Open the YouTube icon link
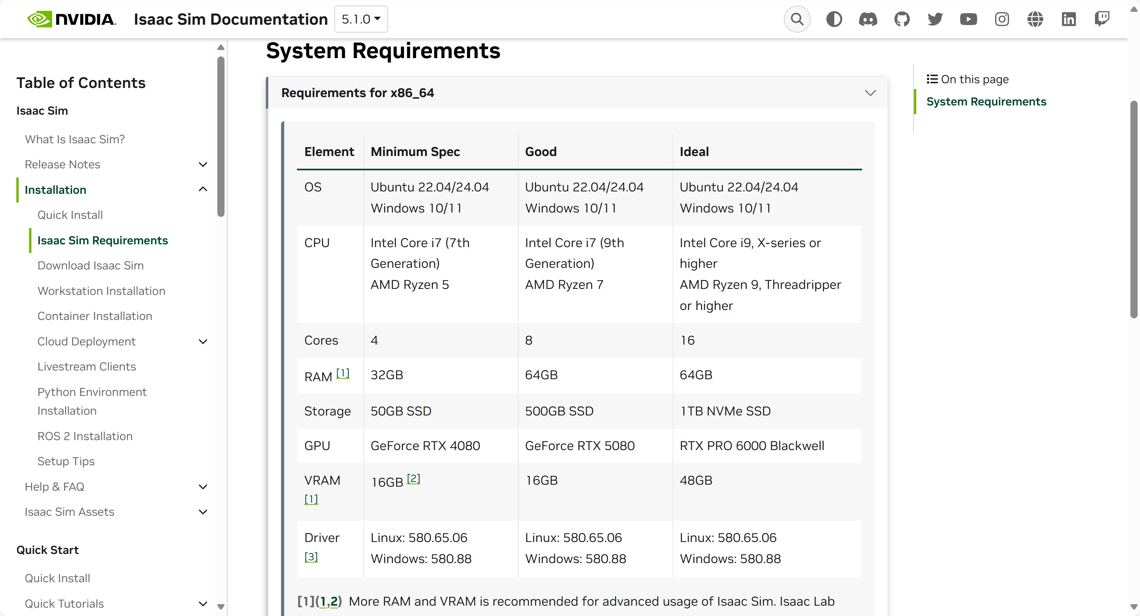 (968, 19)
